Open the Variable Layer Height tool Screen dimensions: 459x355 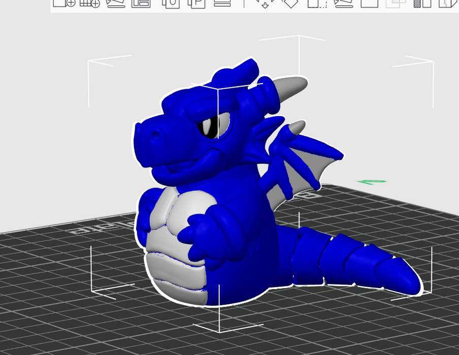[x=222, y=3]
